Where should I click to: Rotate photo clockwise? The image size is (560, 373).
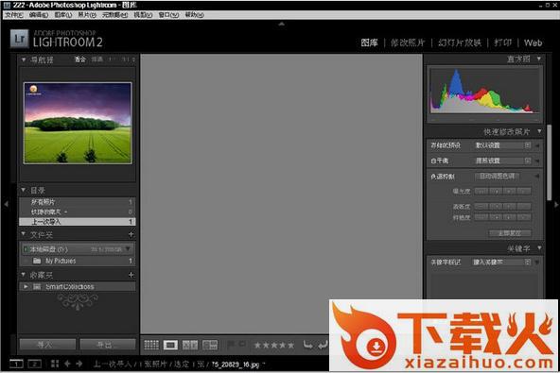[x=323, y=345]
